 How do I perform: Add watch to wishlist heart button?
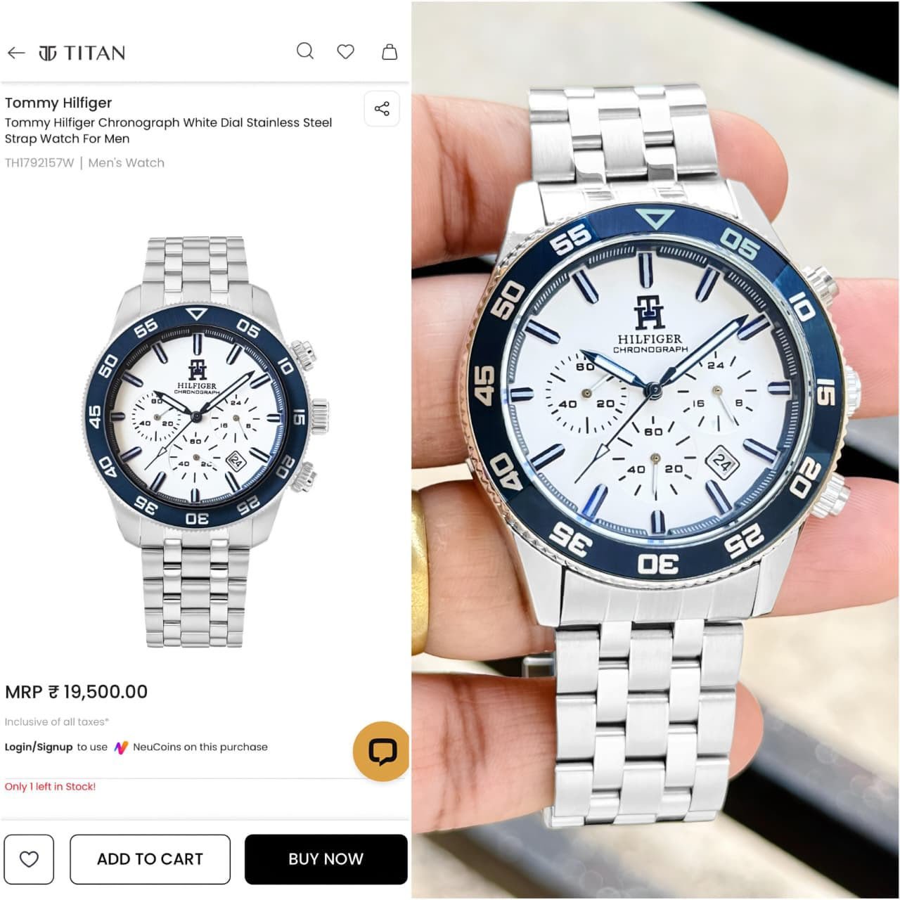click(29, 859)
